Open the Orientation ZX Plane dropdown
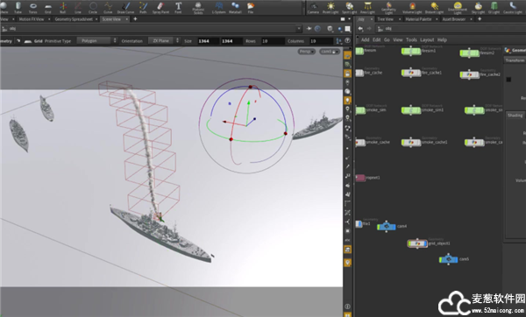This screenshot has height=317, width=526. (x=164, y=41)
